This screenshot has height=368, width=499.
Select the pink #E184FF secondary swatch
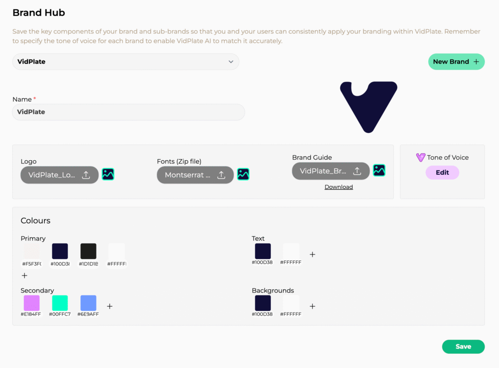[32, 303]
